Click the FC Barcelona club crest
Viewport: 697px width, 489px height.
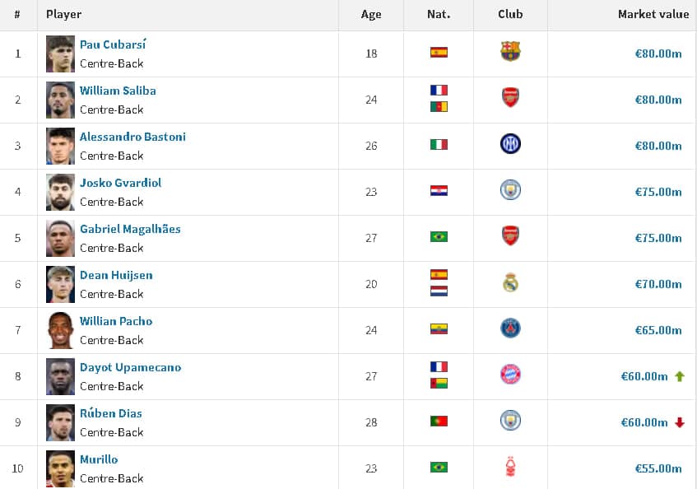point(510,52)
